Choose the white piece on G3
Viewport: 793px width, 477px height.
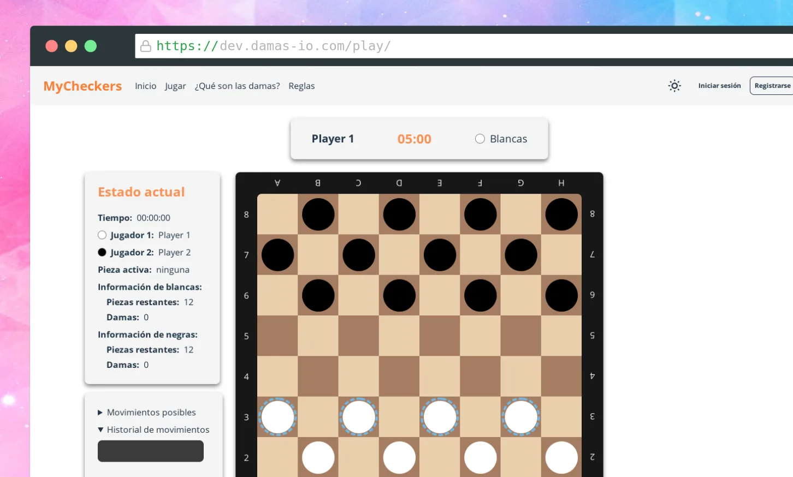pos(520,416)
